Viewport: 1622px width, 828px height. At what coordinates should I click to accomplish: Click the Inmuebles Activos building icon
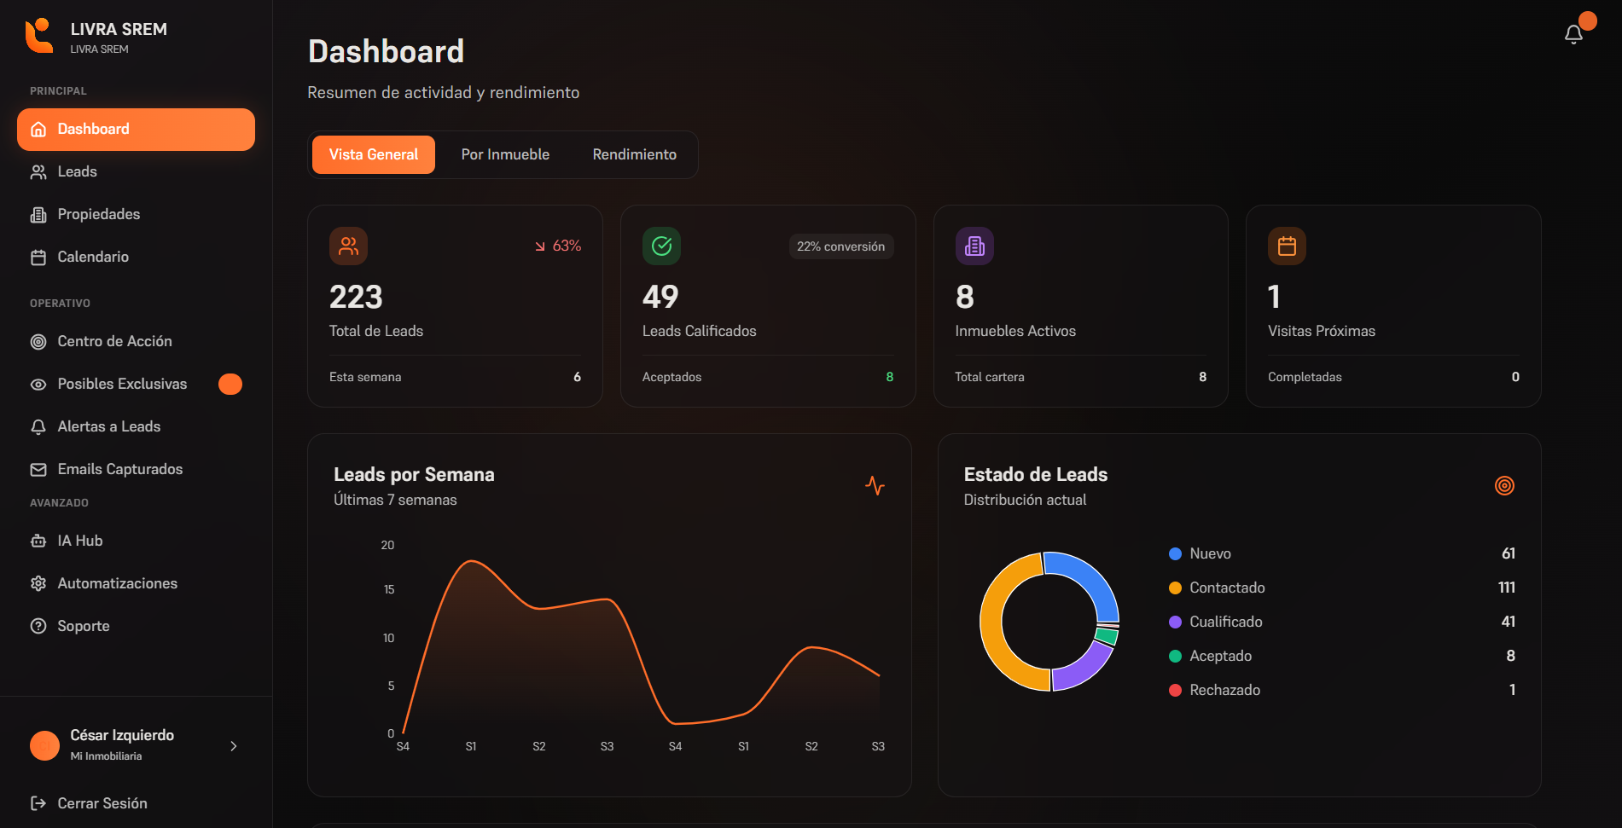[x=974, y=246]
